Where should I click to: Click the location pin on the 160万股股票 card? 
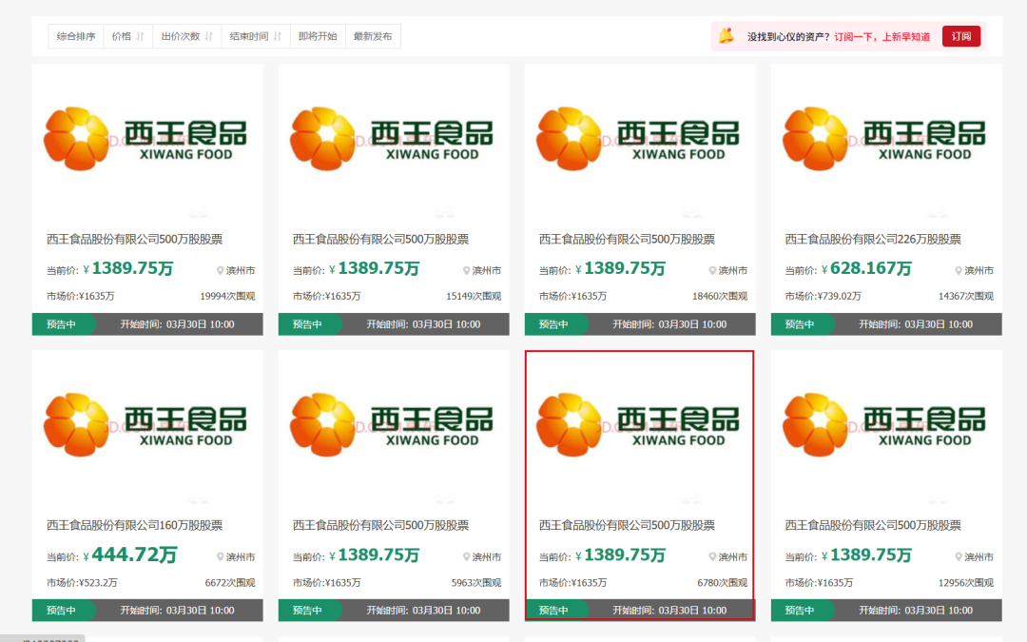click(220, 556)
